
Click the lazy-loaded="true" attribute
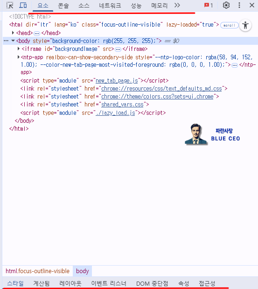[191, 25]
